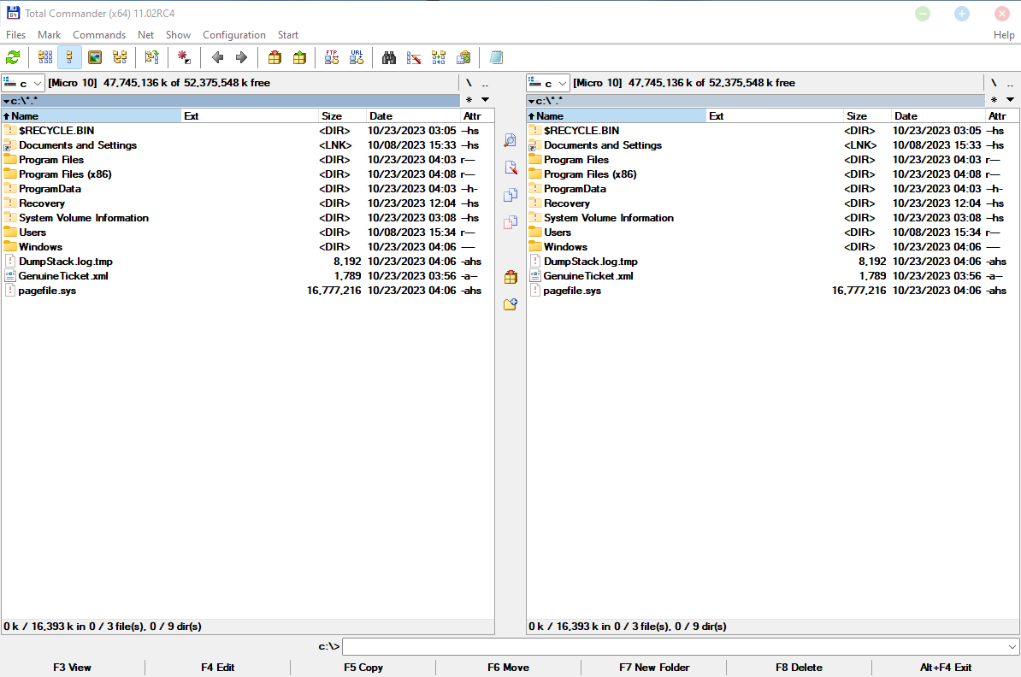Switch to Brief file list view icon
The image size is (1021, 677).
(x=45, y=57)
